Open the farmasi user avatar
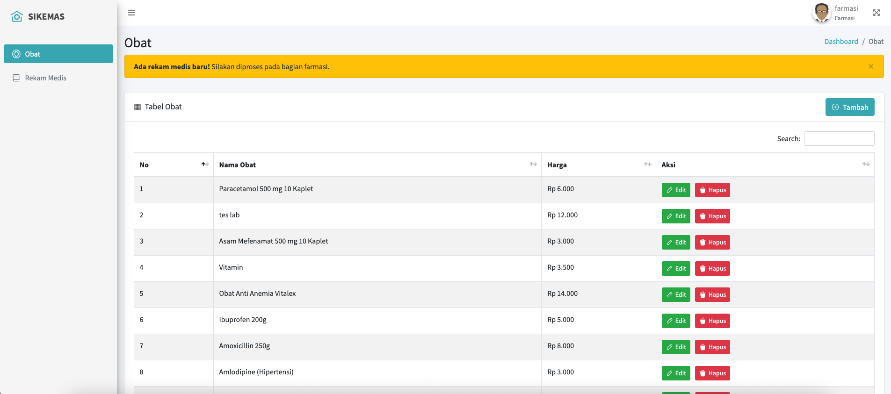 click(821, 13)
